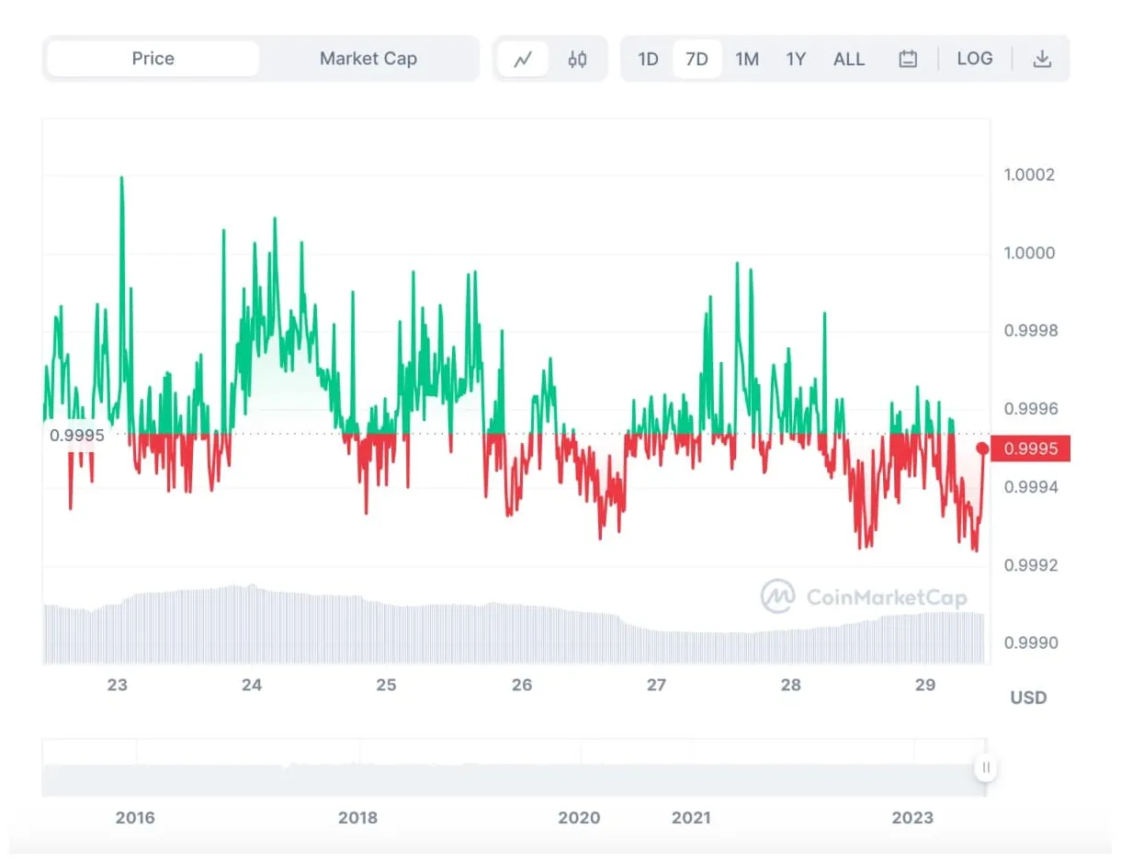The height and width of the screenshot is (863, 1121).
Task: Select the active 7D tab
Action: tap(697, 58)
